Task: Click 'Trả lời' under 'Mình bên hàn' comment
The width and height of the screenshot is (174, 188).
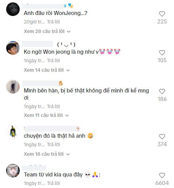Action: tap(53, 106)
